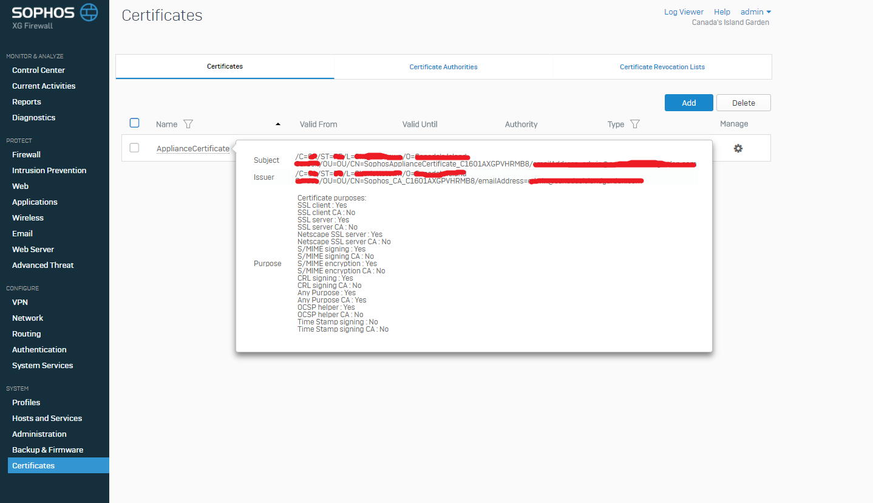
Task: Go to Hosts and Services
Action: pyautogui.click(x=47, y=418)
